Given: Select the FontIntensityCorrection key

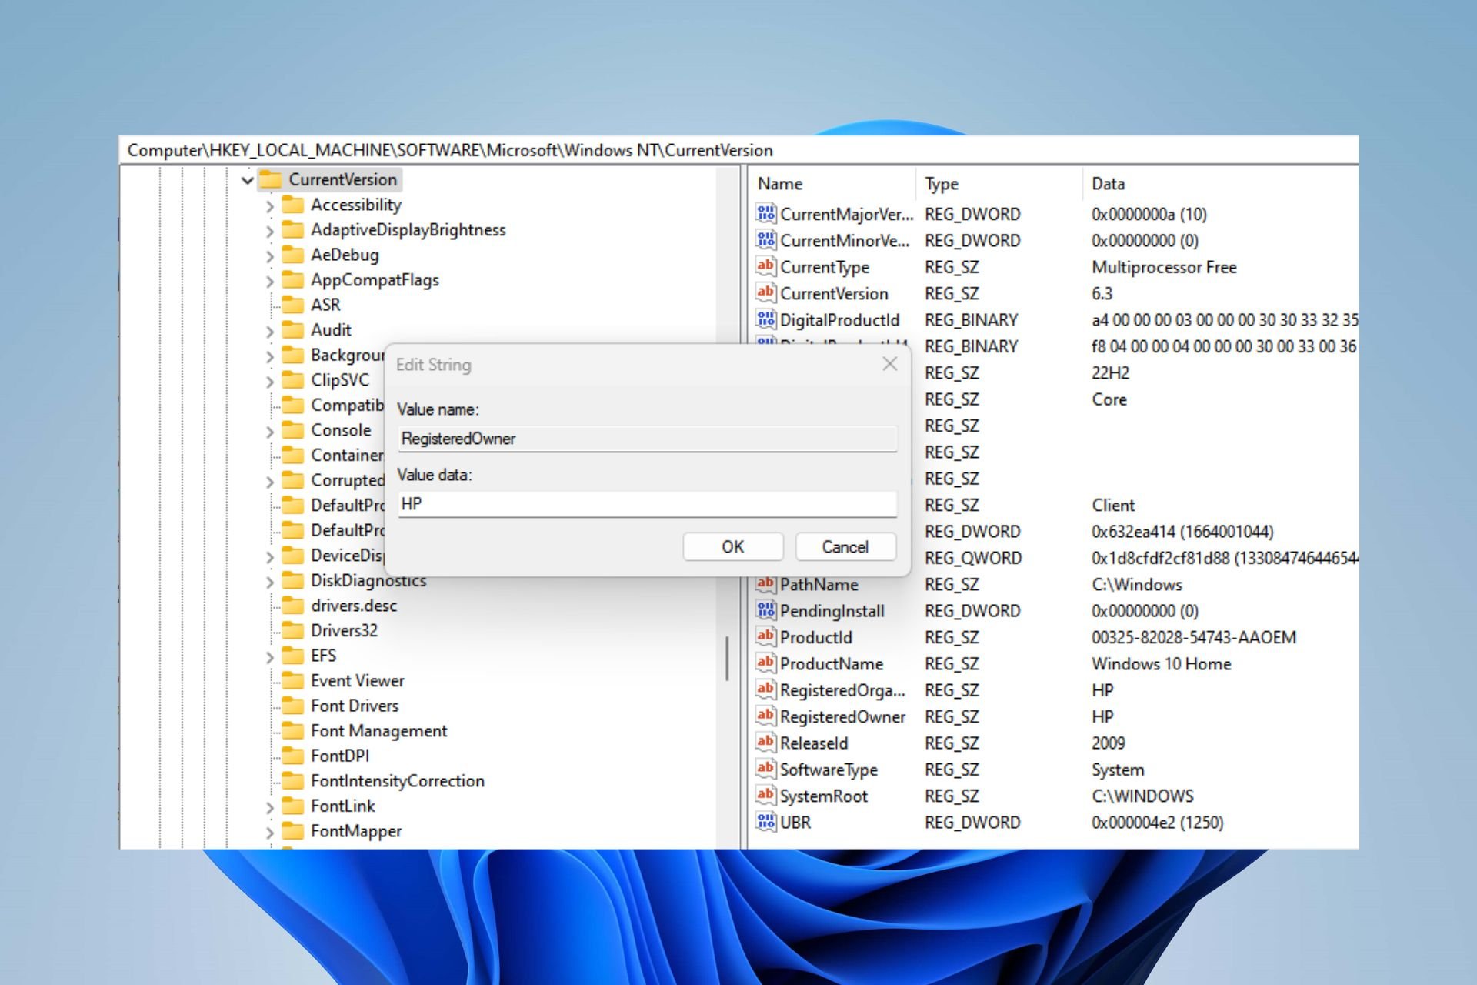Looking at the screenshot, I should point(398,780).
